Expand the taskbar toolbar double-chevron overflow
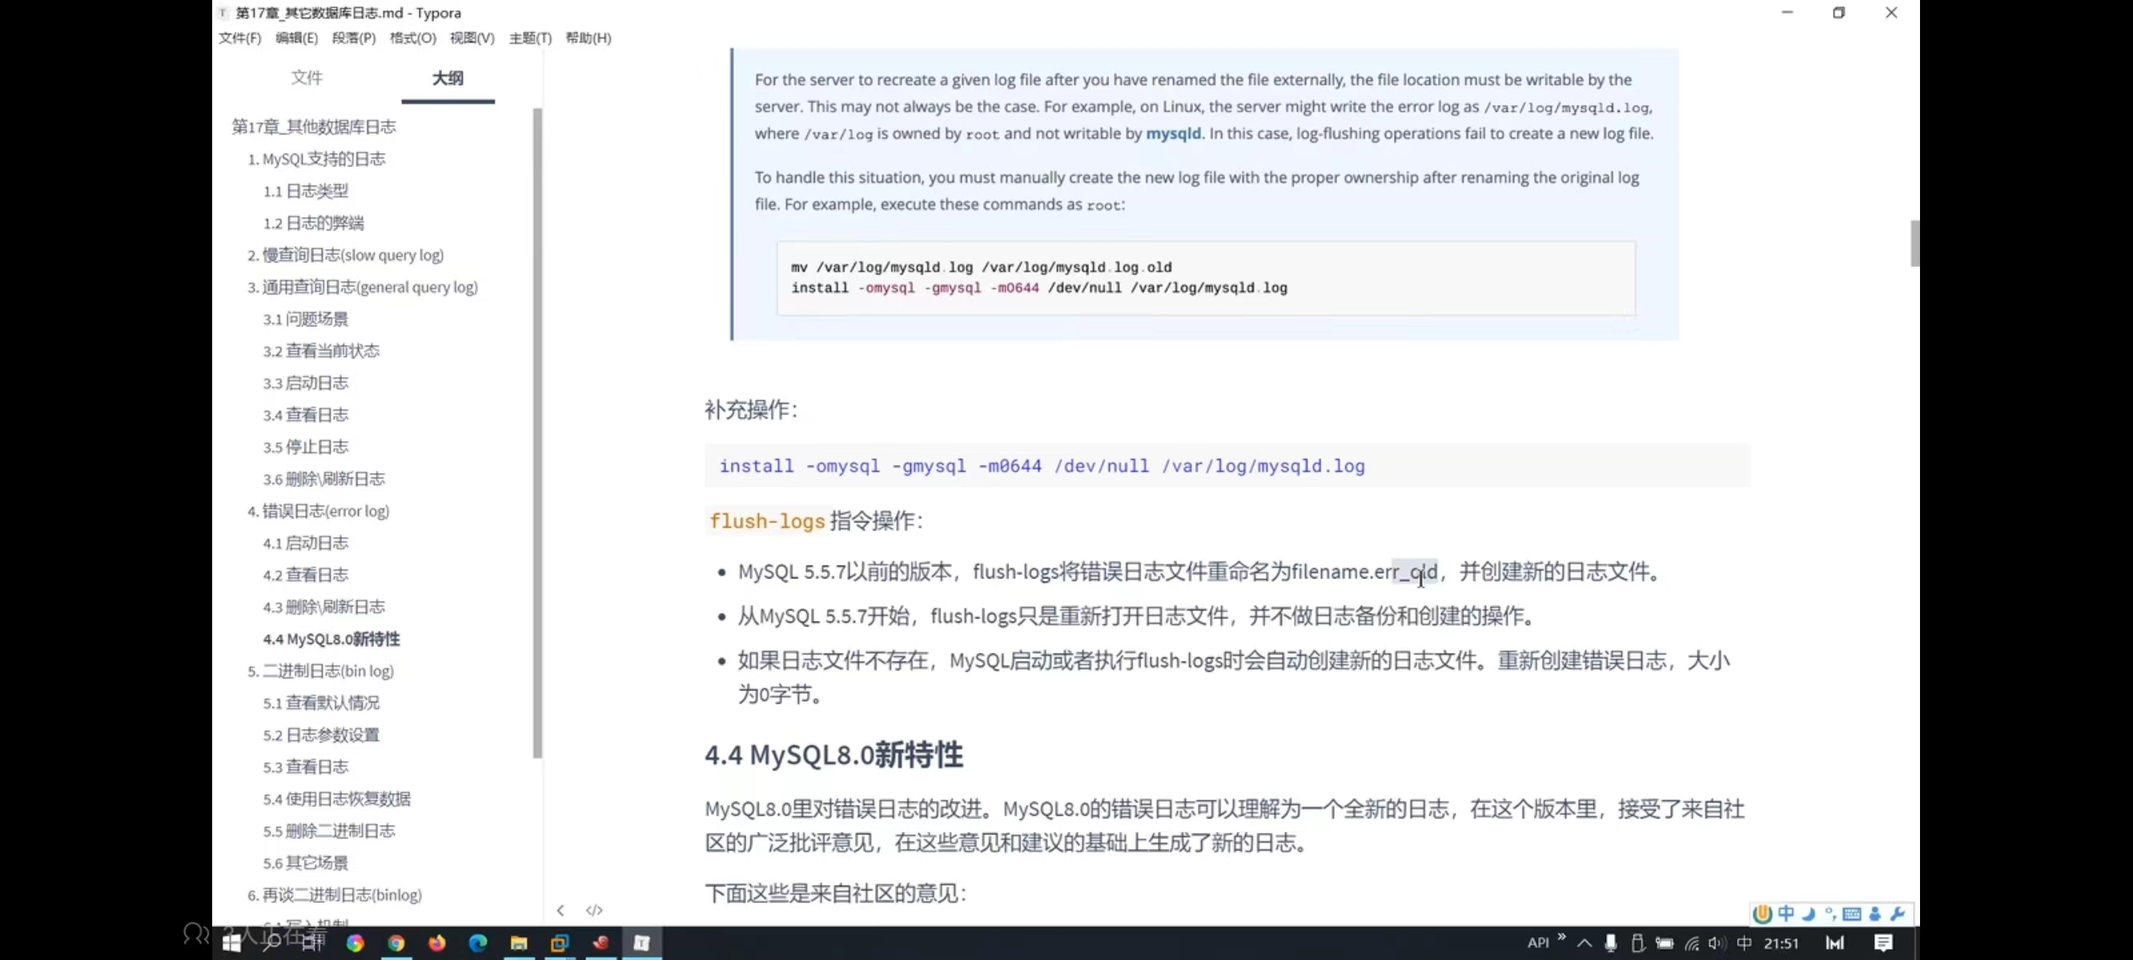The image size is (2133, 960). click(x=1561, y=938)
